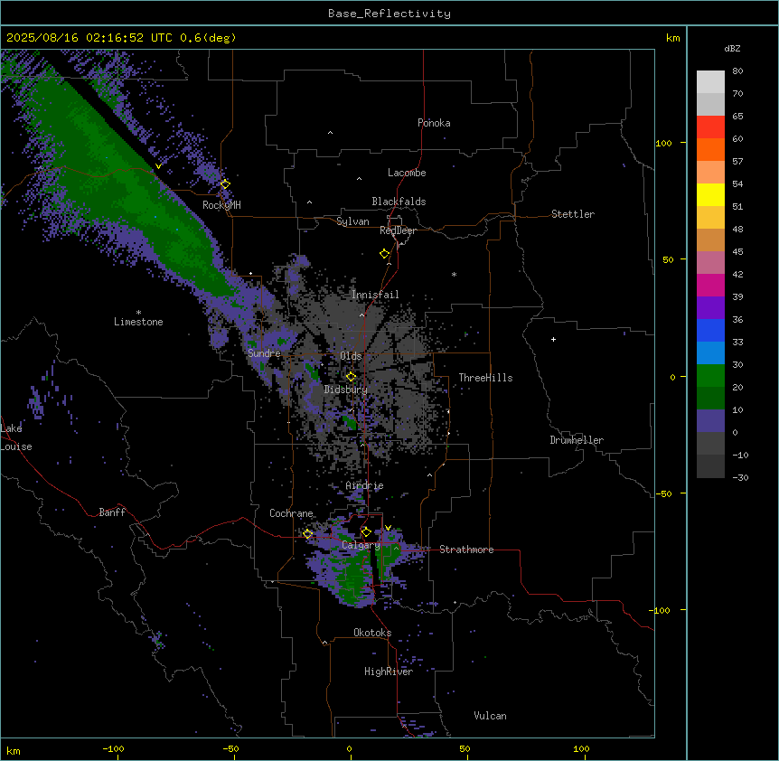Click the light gray 70-80 dBZ legend swatch

(x=710, y=81)
